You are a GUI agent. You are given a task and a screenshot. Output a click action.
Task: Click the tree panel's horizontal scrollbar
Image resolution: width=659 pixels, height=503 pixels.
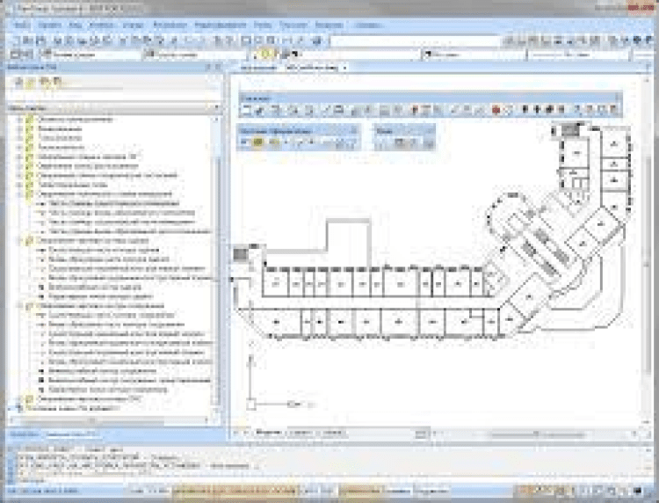tap(108, 420)
